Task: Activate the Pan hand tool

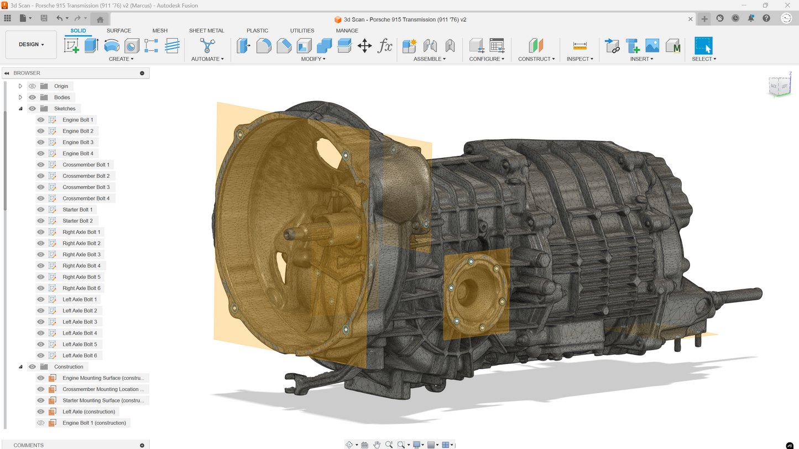Action: point(377,445)
